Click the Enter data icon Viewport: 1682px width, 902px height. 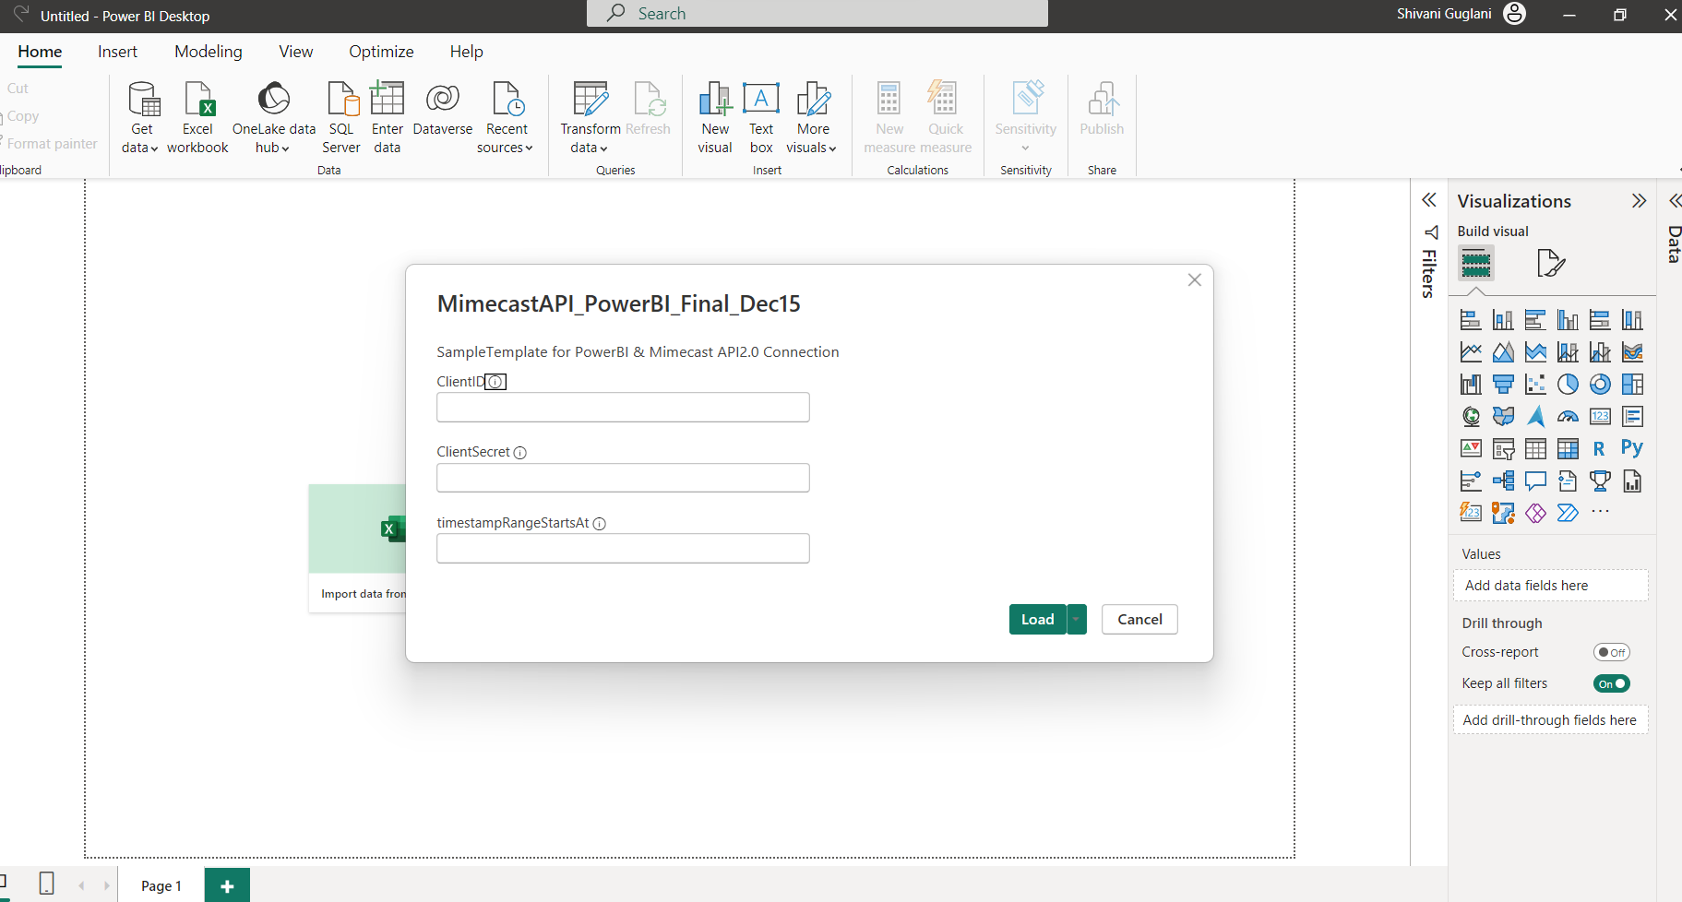(388, 100)
